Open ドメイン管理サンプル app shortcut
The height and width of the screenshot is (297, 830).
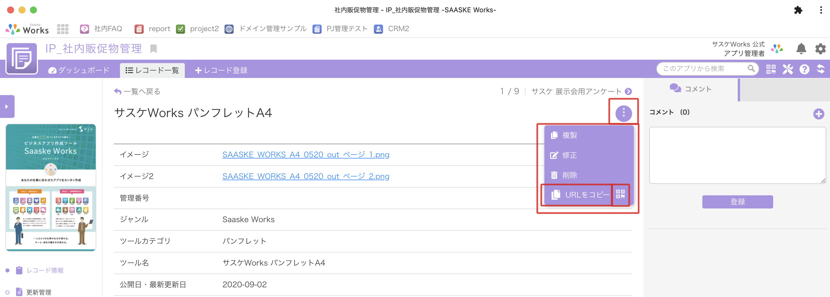tap(266, 29)
